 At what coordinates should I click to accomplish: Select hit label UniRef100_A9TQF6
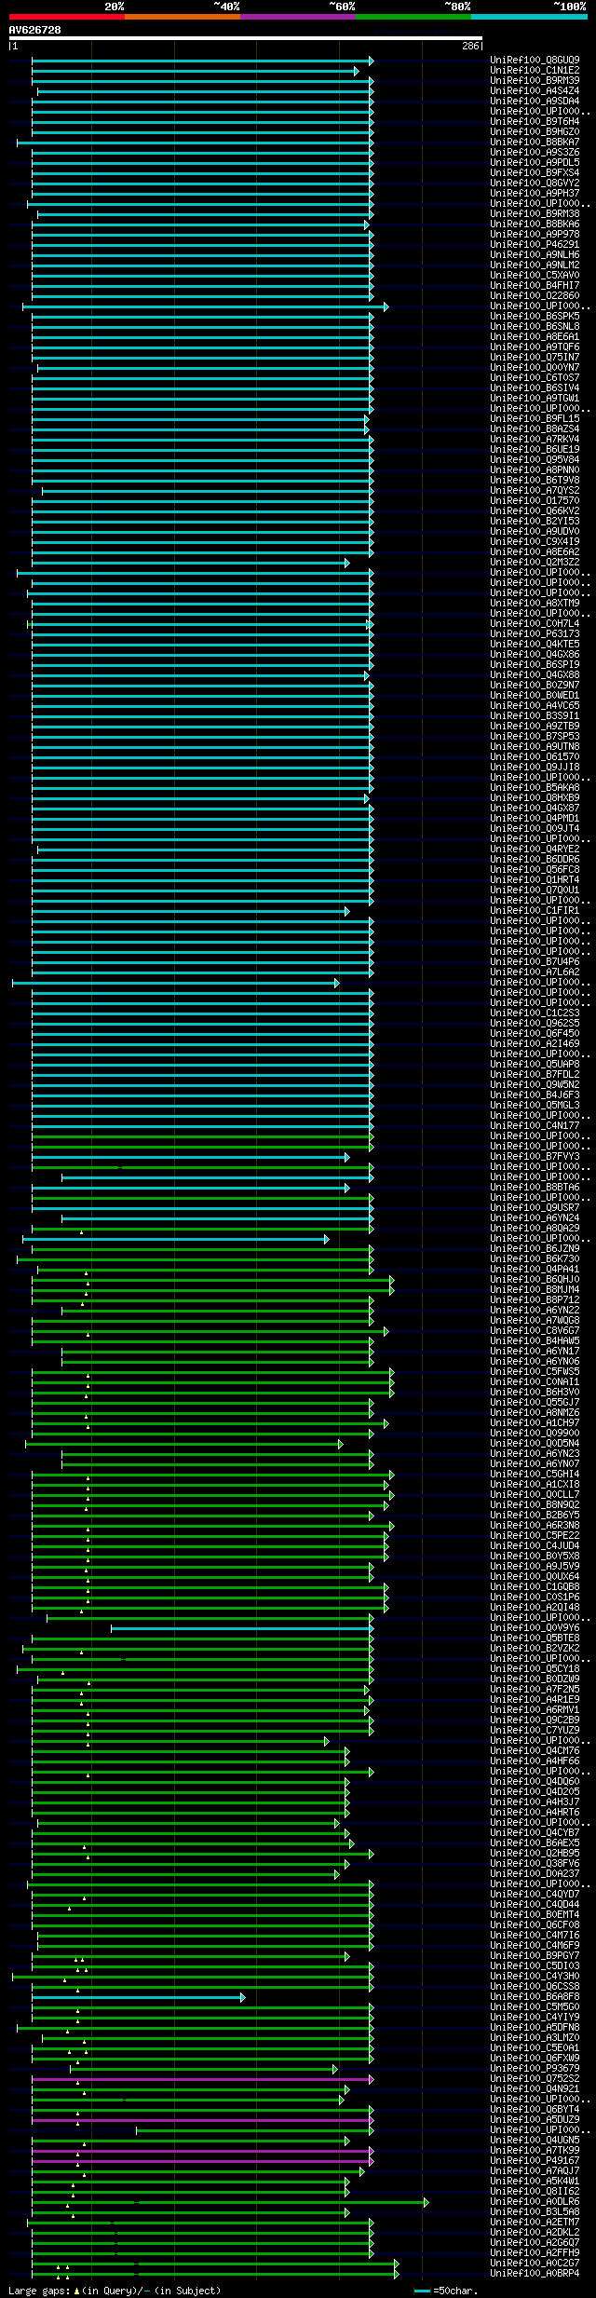(535, 347)
